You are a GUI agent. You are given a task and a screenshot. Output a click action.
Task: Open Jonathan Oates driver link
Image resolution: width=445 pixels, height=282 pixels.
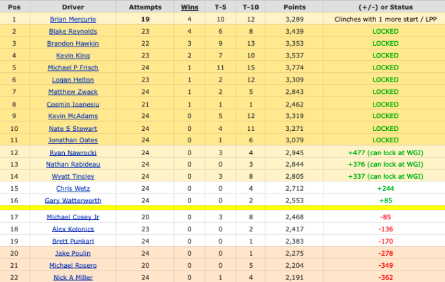(x=73, y=140)
